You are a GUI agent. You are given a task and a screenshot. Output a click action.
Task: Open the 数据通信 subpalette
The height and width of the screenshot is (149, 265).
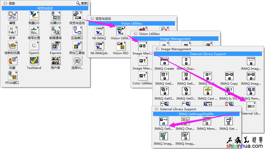(x=56, y=31)
